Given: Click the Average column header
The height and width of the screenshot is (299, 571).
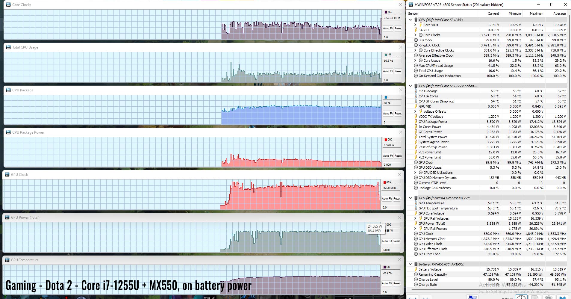Looking at the screenshot, I should tap(556, 13).
